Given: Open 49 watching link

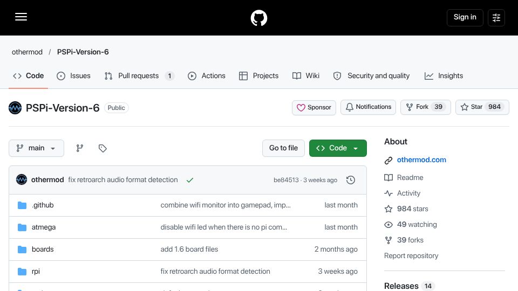Looking at the screenshot, I should 417,224.
